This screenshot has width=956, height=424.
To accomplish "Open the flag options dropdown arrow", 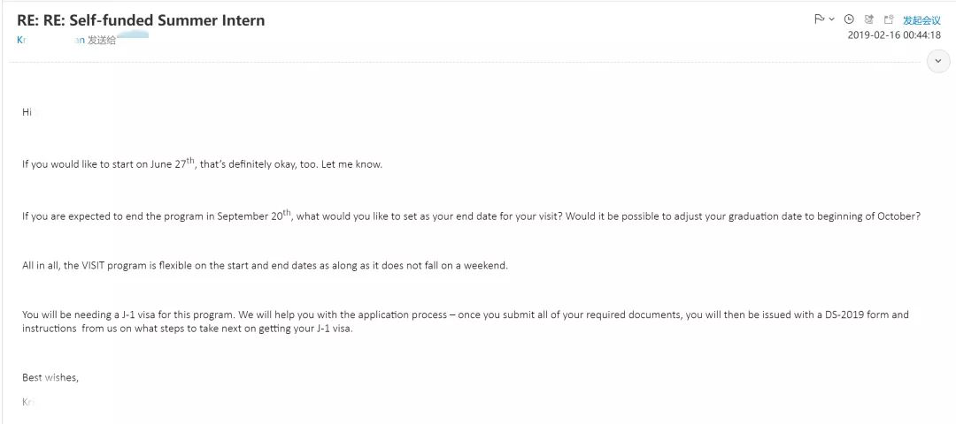I will coord(831,19).
